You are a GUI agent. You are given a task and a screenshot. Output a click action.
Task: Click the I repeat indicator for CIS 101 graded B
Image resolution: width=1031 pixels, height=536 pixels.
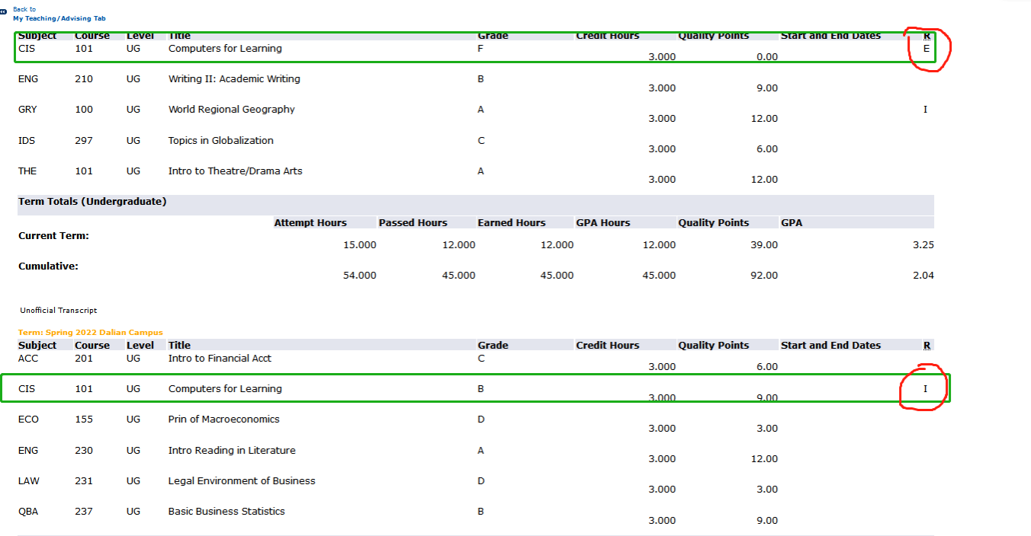tap(926, 389)
